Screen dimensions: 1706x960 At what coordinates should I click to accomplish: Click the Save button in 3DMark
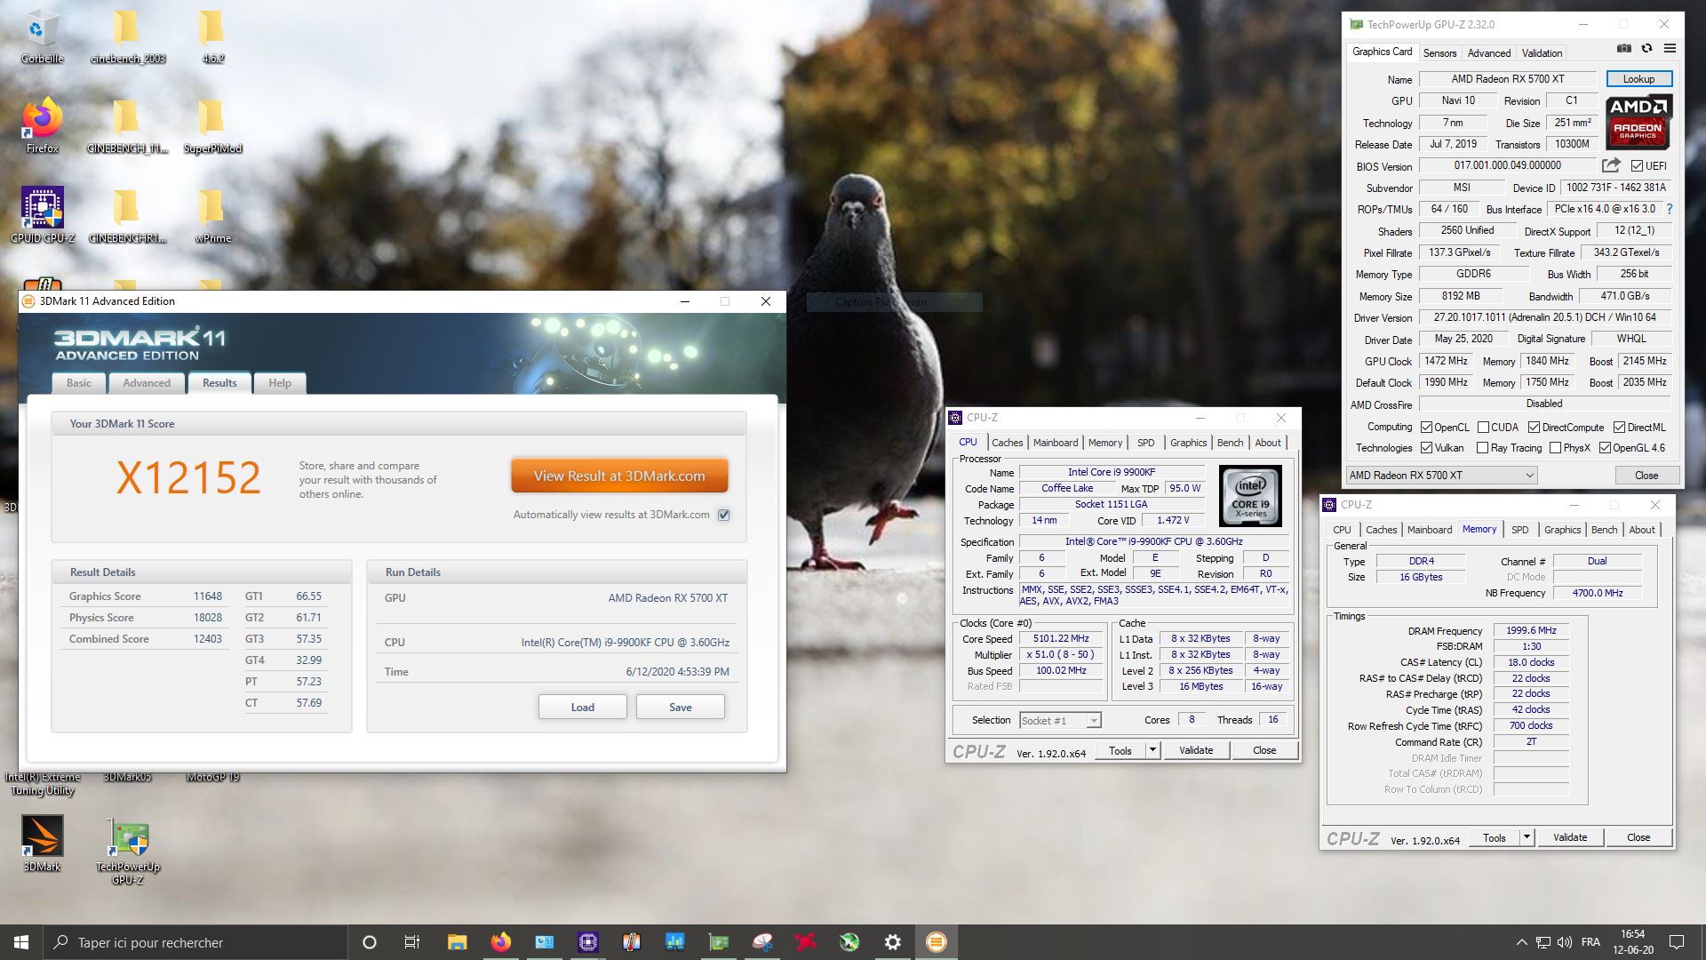tap(681, 708)
